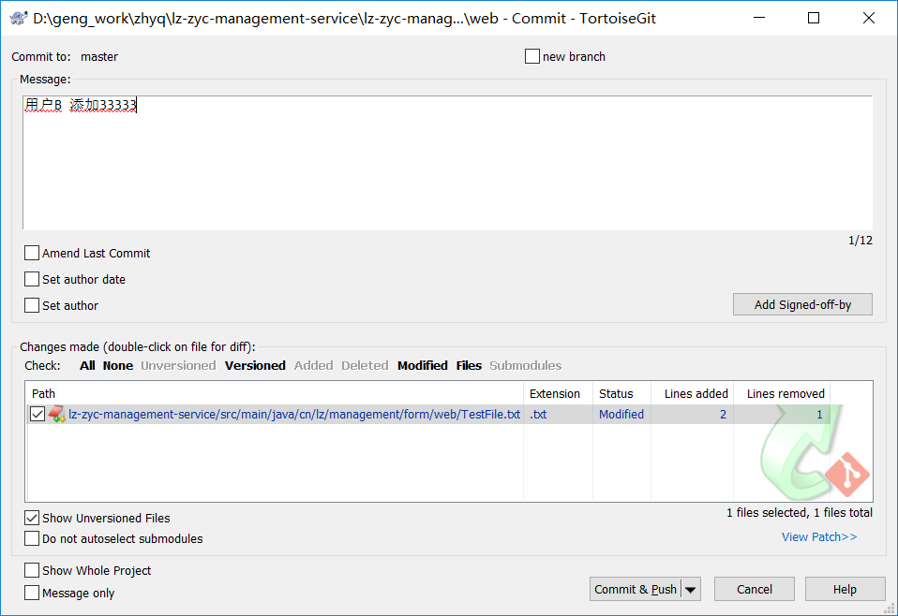The image size is (898, 616).
Task: Click the TestFile.txt modified file icon
Action: click(56, 414)
